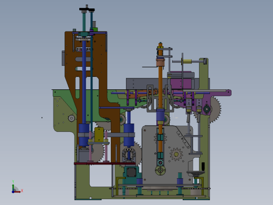273x205 pixels.
Task: Select the small green block atop the brown frame
Action: pyautogui.click(x=94, y=29)
